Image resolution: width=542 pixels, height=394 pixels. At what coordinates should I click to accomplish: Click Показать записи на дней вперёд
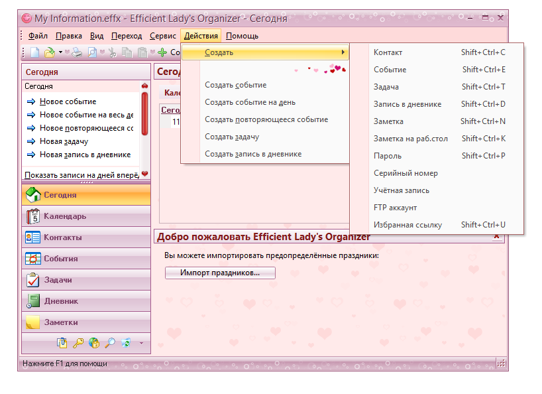click(x=81, y=175)
